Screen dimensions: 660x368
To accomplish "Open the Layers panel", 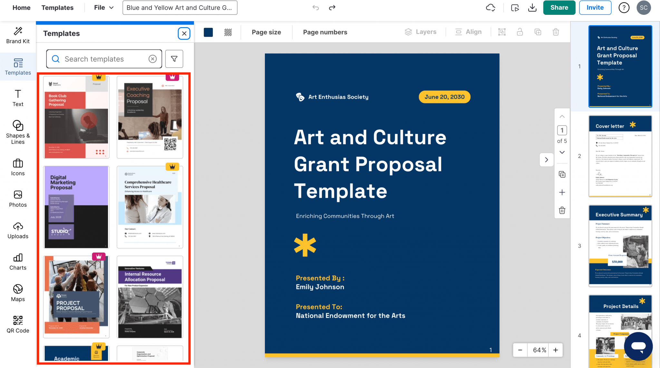I will pos(421,32).
